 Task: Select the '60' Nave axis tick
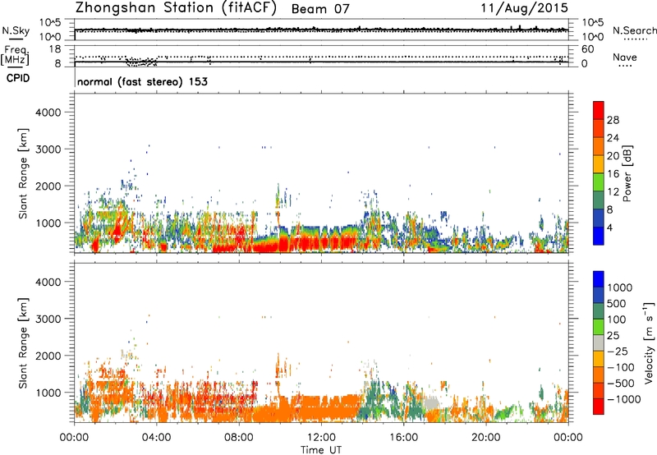(587, 49)
